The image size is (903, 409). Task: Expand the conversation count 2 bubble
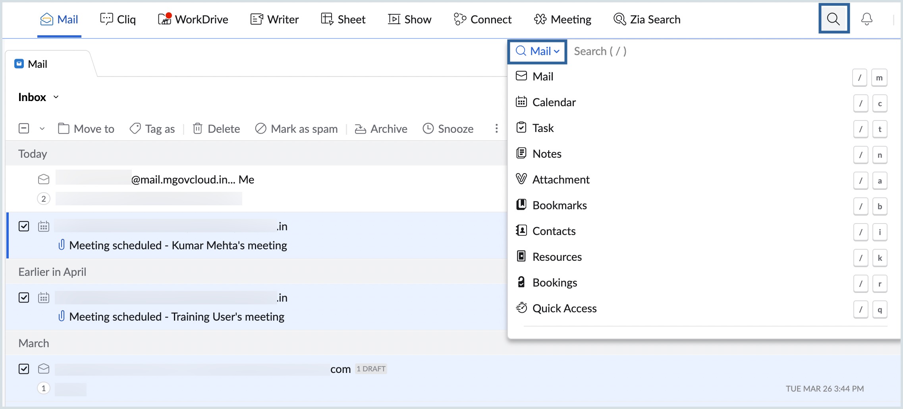click(44, 199)
